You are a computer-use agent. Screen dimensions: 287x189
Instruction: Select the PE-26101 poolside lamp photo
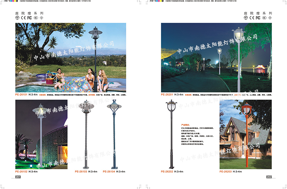coord(70,57)
